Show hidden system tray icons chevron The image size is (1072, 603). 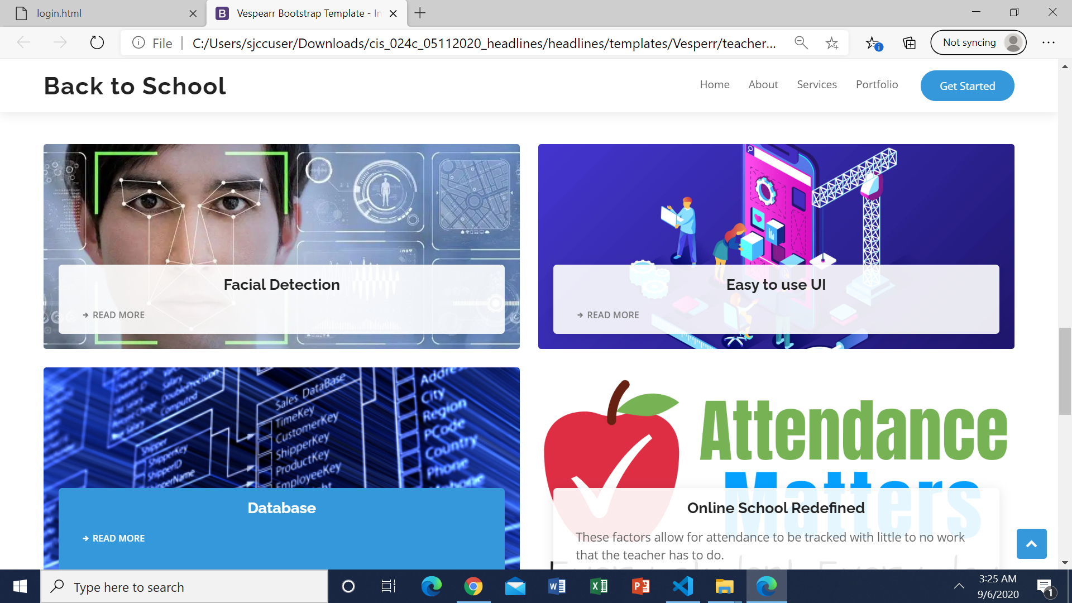959,586
